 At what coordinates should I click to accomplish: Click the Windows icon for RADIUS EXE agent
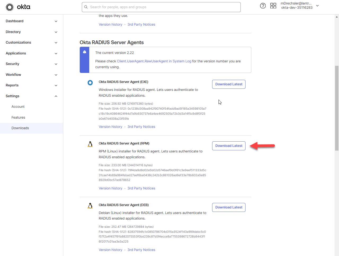coord(90,83)
